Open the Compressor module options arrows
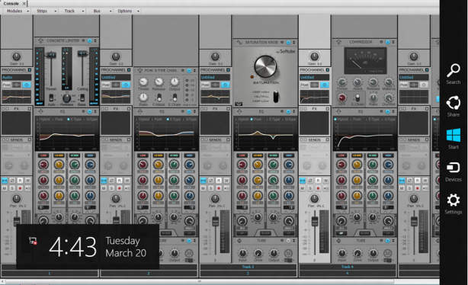This screenshot has width=468, height=285. [x=393, y=43]
